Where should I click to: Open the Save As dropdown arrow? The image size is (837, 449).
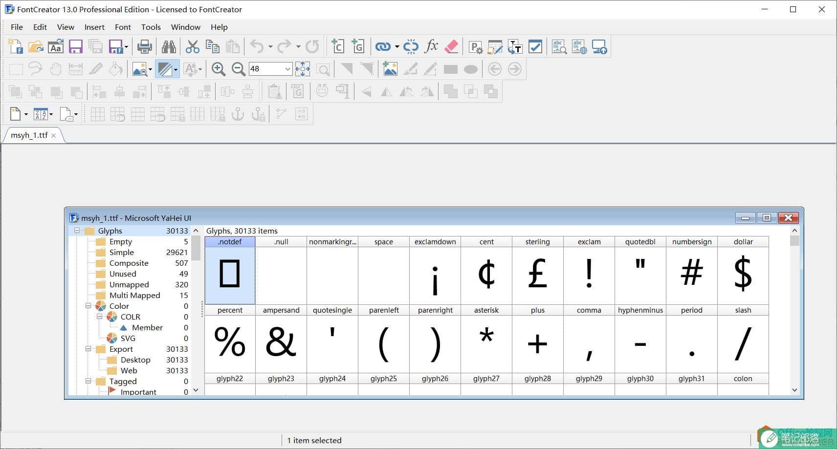(x=126, y=47)
